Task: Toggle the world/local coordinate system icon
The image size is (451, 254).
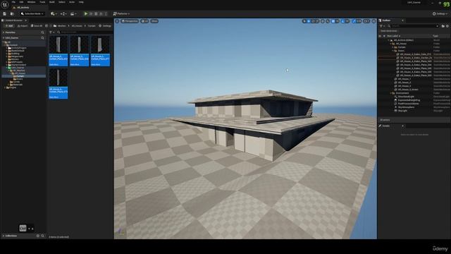Action: [323, 21]
